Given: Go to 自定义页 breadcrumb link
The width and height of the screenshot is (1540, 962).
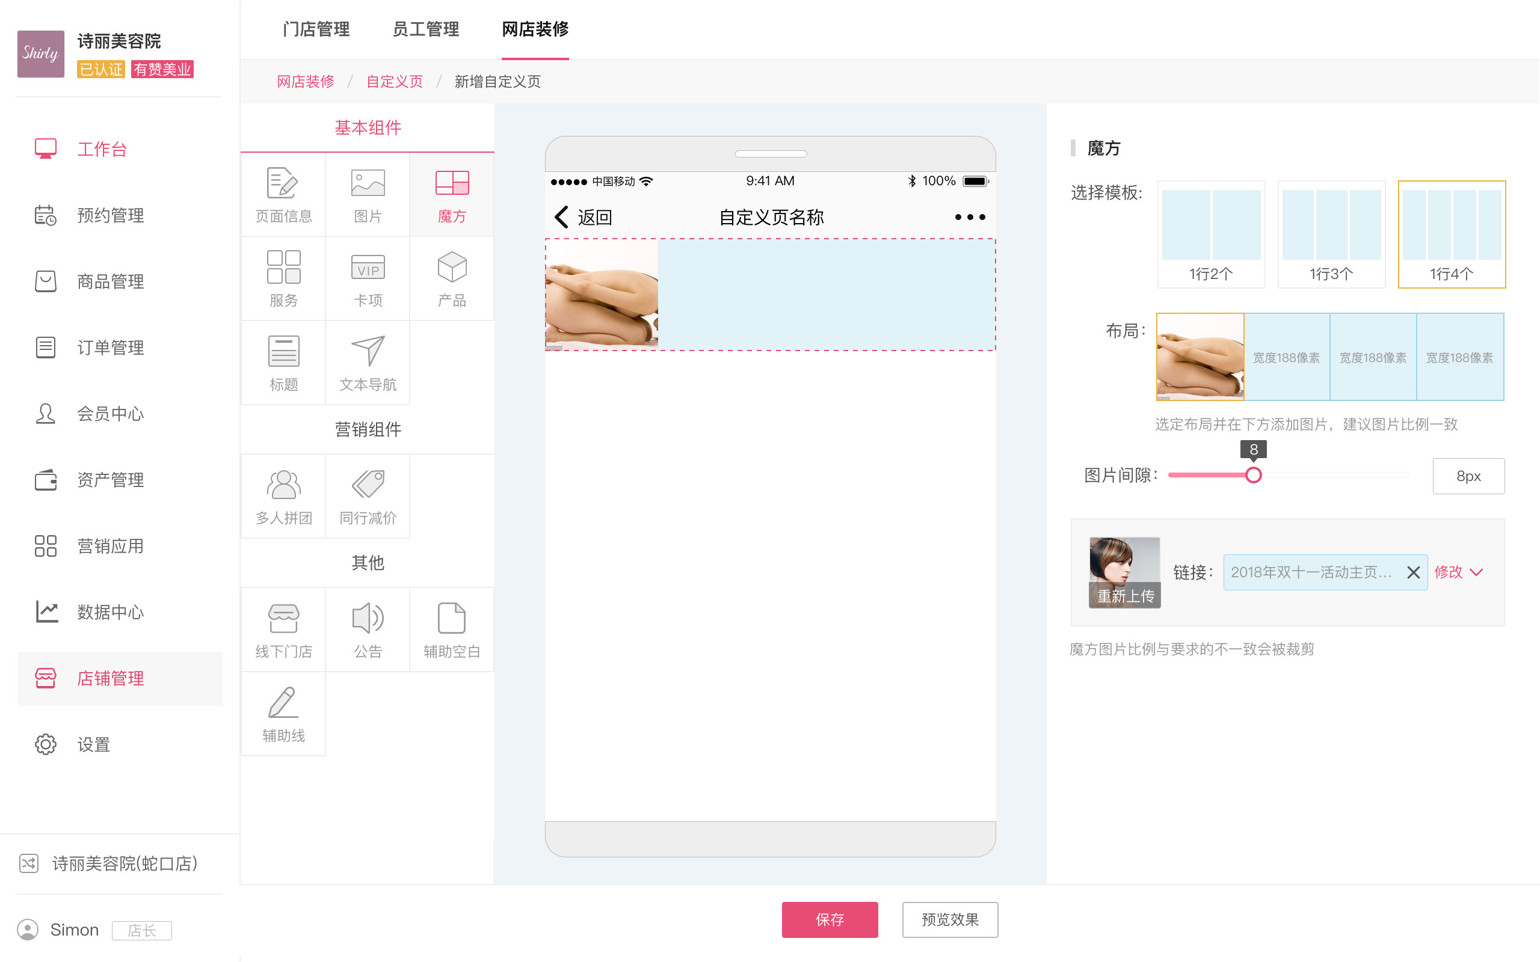Looking at the screenshot, I should pos(395,81).
